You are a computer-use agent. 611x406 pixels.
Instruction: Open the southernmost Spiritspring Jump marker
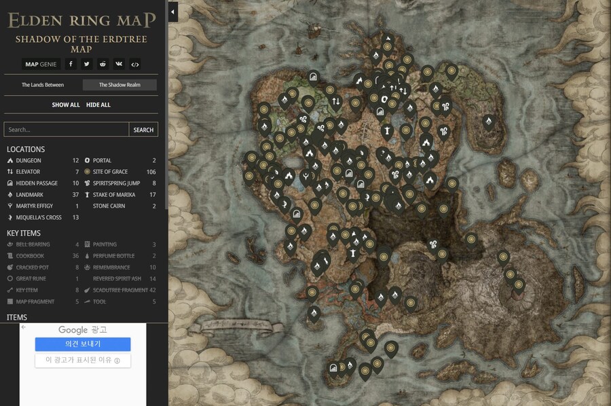tap(433, 244)
